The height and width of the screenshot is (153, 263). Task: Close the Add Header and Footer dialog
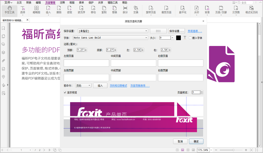203,21
